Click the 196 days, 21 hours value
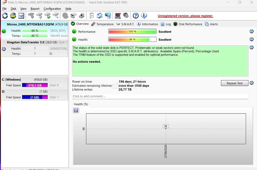 [132, 81]
